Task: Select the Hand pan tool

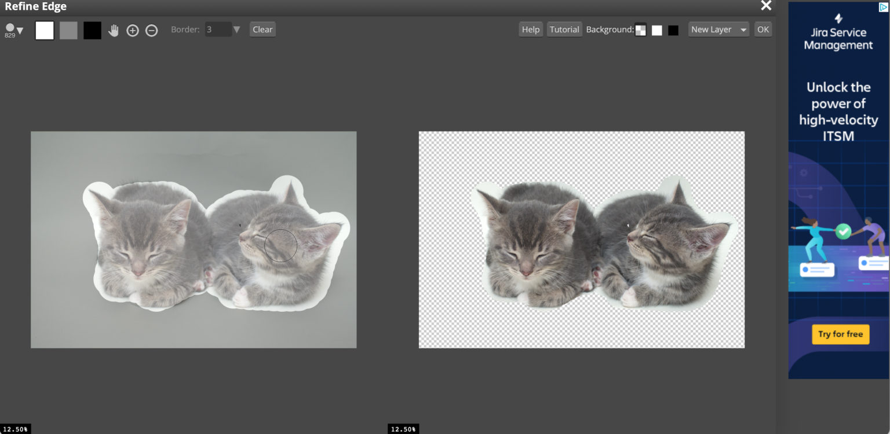Action: [114, 30]
